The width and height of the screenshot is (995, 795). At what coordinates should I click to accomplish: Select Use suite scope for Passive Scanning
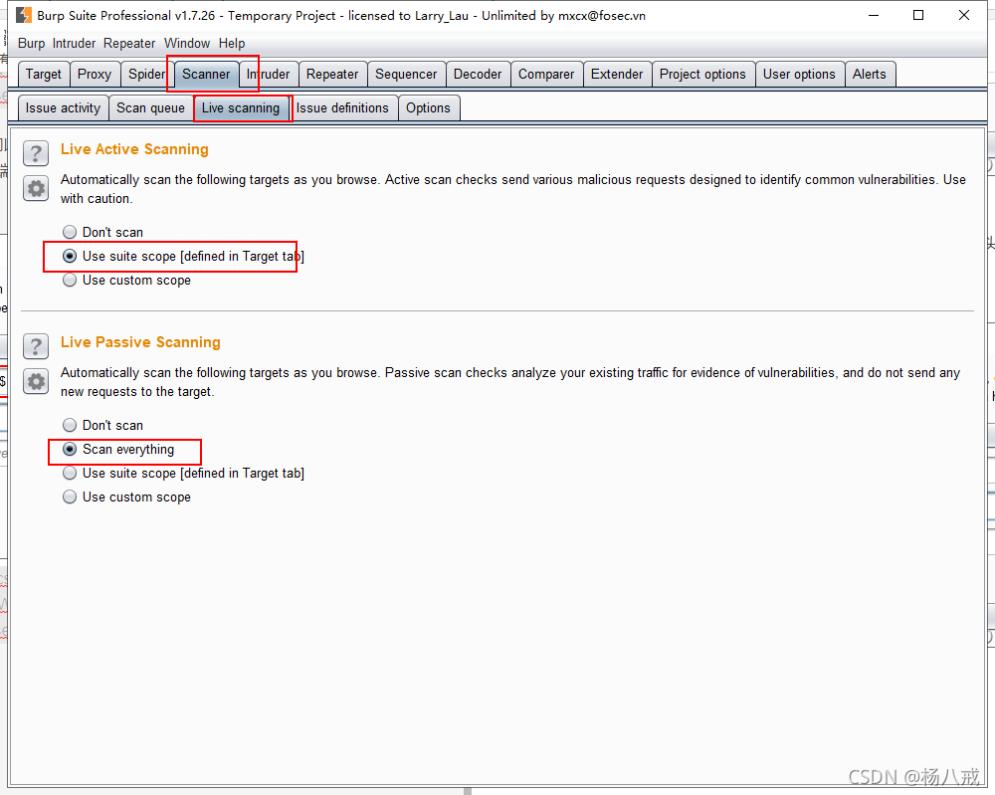click(183, 474)
